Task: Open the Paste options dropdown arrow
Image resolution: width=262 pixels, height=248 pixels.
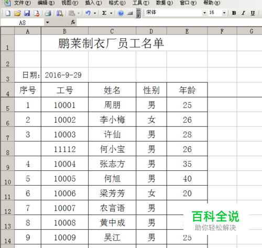Action: [x=79, y=13]
